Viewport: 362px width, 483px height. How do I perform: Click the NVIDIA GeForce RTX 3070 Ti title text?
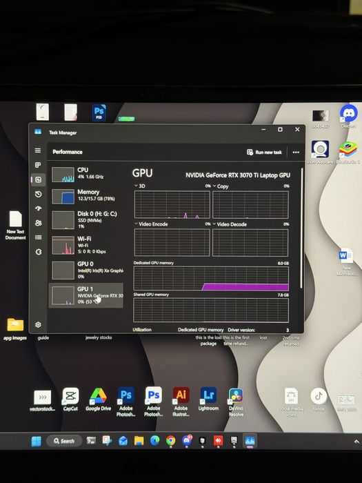coord(238,175)
